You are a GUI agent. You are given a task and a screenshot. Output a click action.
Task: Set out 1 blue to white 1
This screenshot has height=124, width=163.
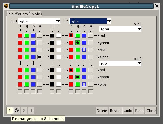click(x=59, y=50)
